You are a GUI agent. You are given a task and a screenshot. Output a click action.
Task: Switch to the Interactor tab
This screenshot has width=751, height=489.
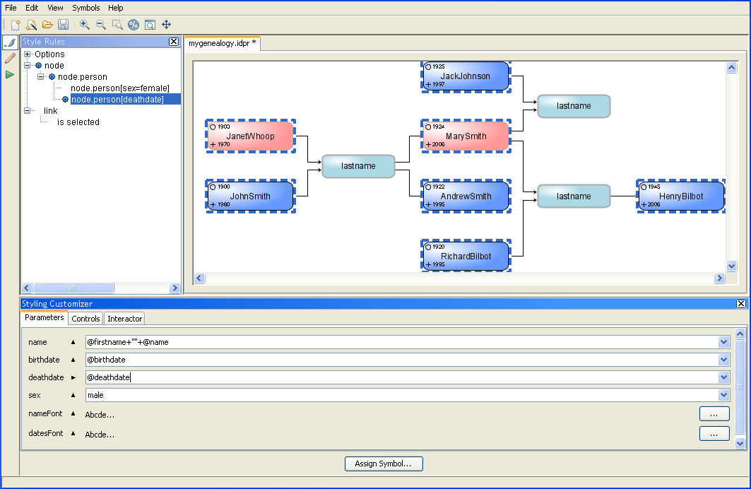tap(124, 319)
